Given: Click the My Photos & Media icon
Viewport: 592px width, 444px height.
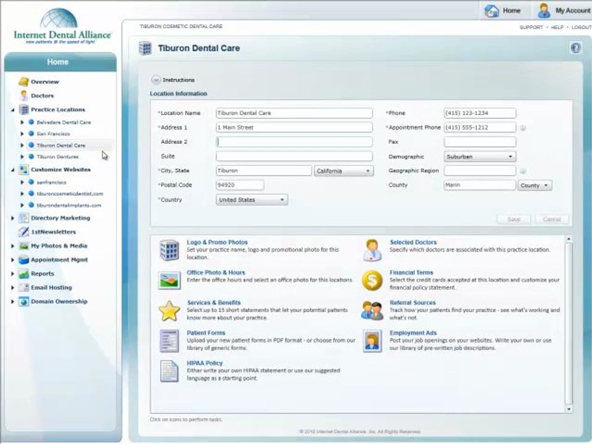Looking at the screenshot, I should point(24,246).
